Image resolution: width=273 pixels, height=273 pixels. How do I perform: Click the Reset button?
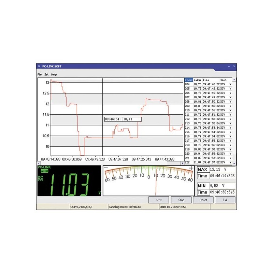point(203,200)
